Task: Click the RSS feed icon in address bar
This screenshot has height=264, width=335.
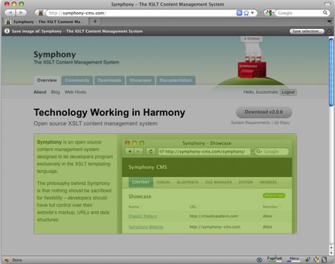Action: click(x=239, y=13)
